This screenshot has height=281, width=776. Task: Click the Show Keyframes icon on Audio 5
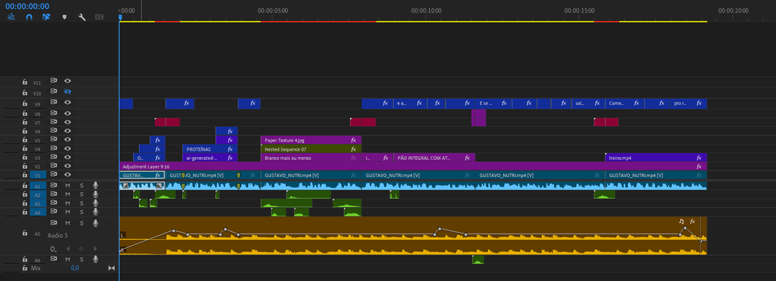point(54,248)
